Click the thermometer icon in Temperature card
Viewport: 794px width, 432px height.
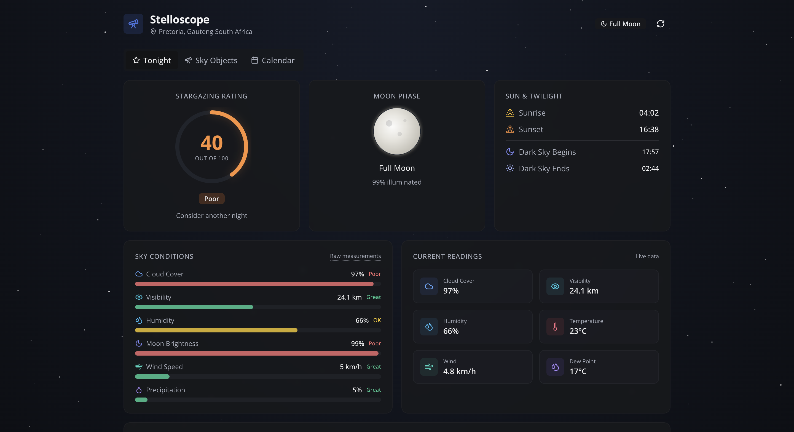pos(555,327)
